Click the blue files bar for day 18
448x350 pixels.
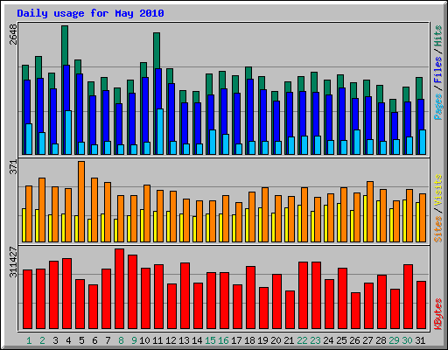pos(250,111)
